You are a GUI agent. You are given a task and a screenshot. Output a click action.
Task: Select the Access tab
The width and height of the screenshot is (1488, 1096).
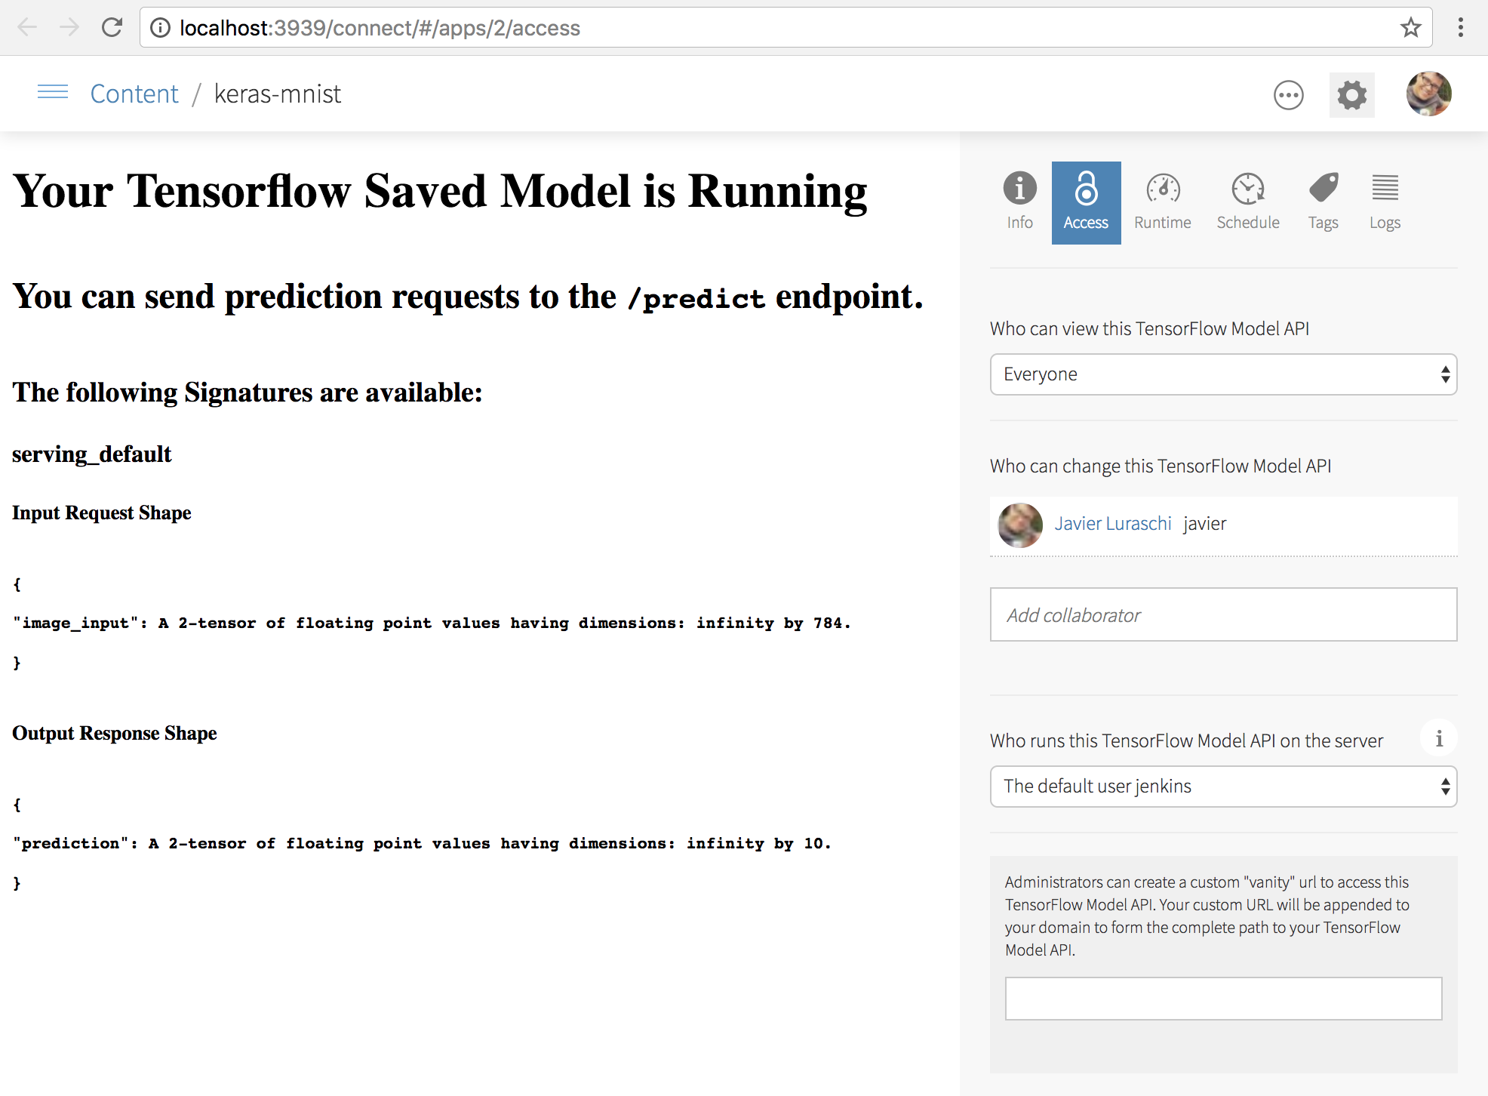(1086, 202)
